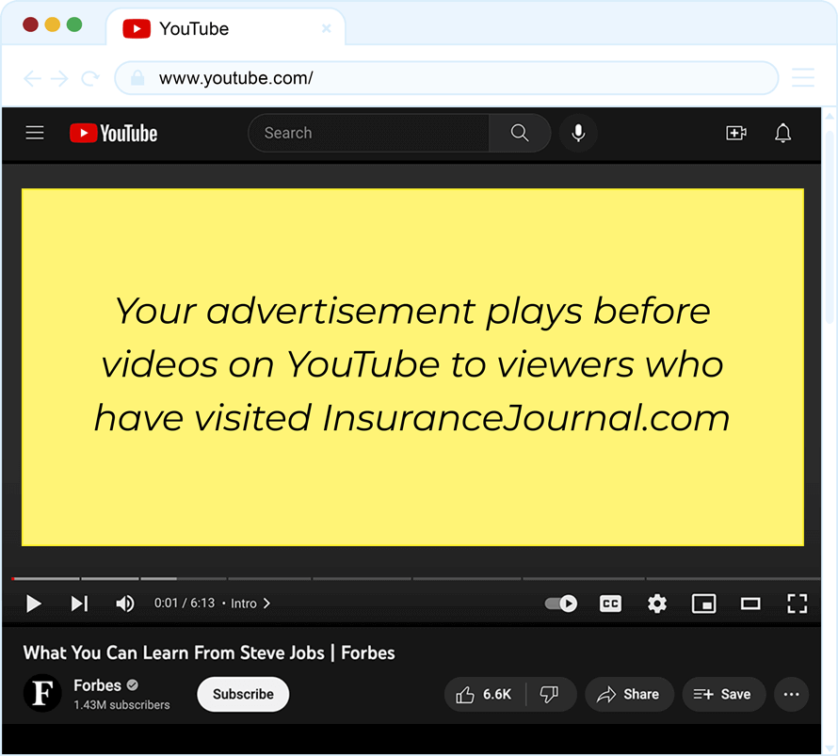Viewport: 838px width, 756px height.
Task: Click the video progress bar
Action: (414, 578)
